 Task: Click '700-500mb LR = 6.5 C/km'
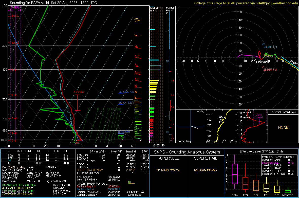[18, 193]
